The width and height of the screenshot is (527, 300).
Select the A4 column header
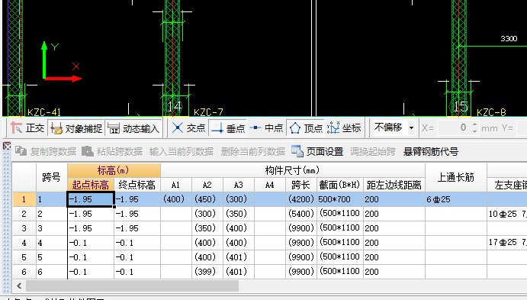(269, 185)
